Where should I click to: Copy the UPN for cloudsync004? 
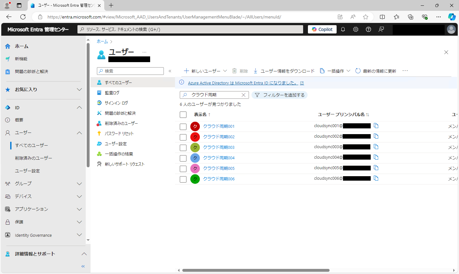[376, 157]
